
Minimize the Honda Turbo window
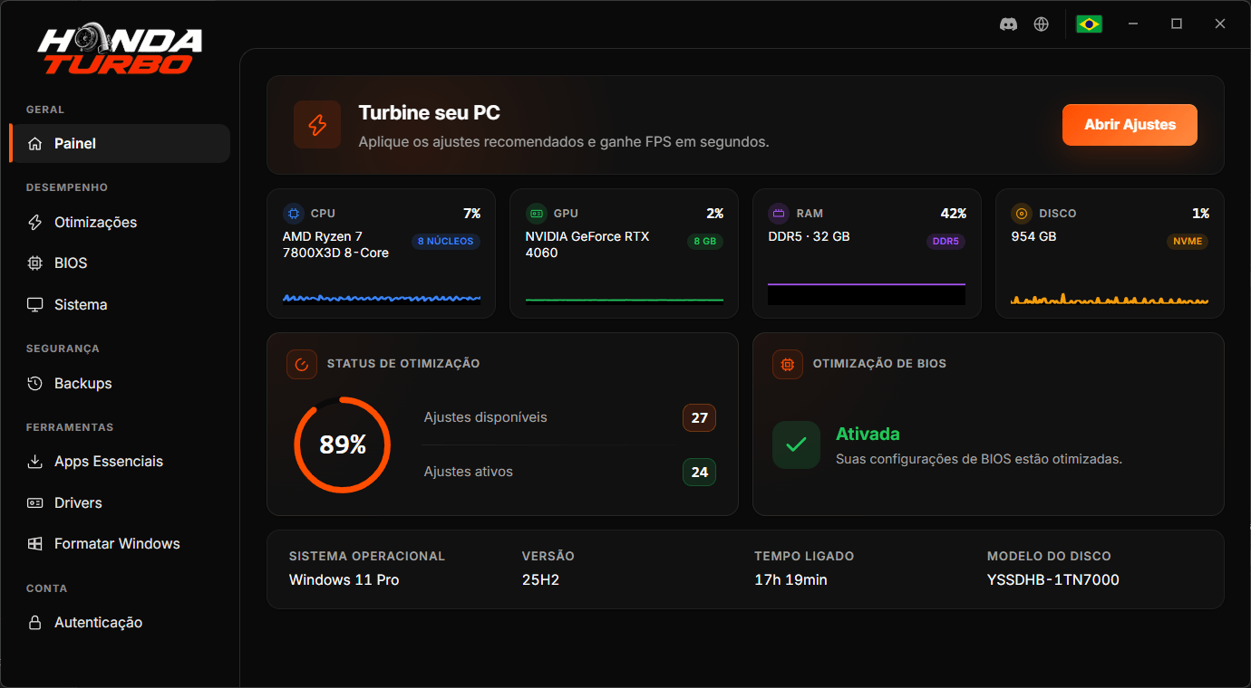click(x=1133, y=24)
